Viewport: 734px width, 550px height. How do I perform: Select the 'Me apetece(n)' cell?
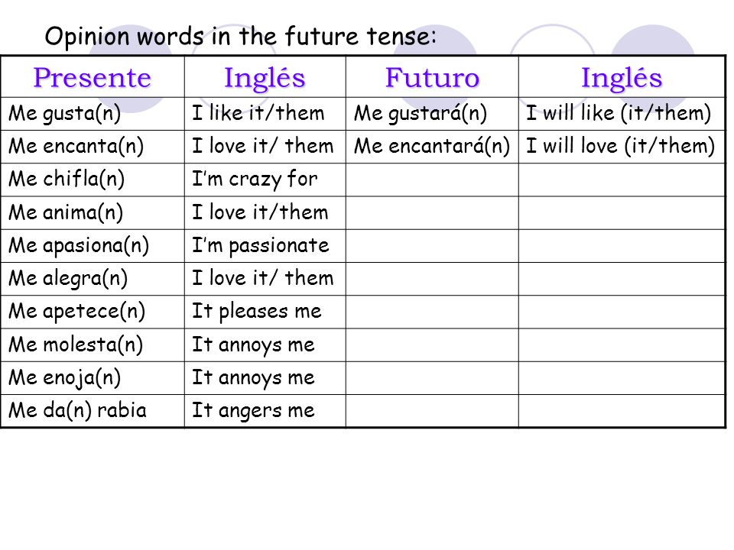[93, 312]
